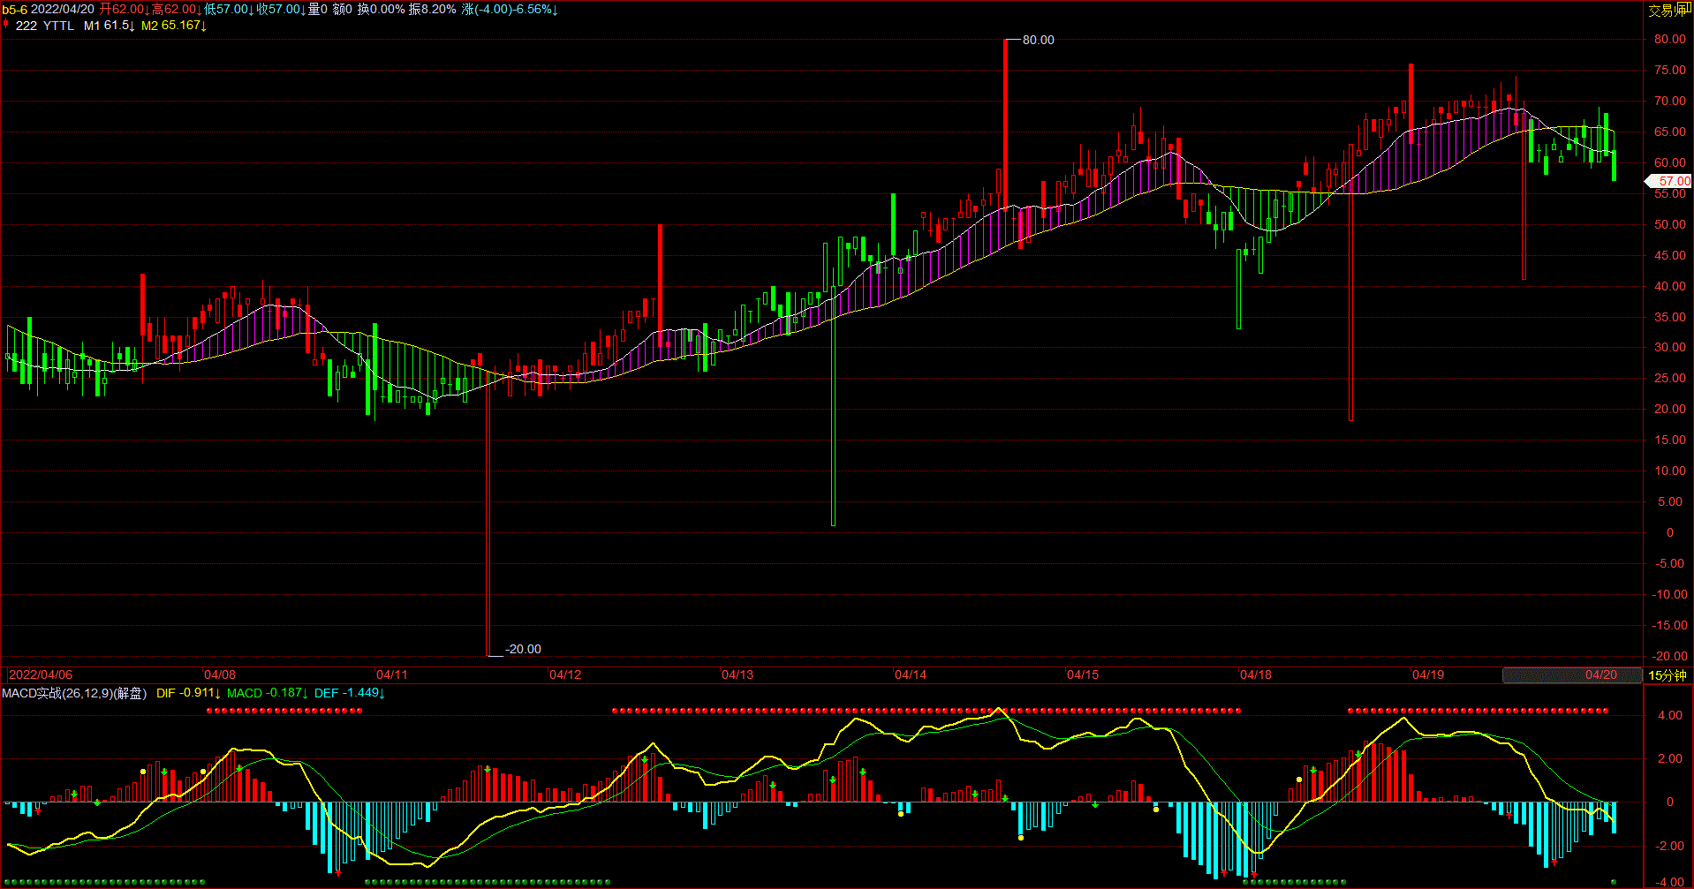Click the green MACD -0.187 value label

pyautogui.click(x=268, y=693)
